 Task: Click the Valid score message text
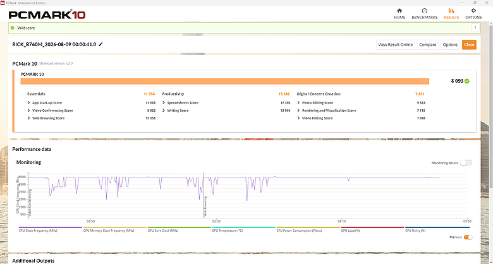26,28
